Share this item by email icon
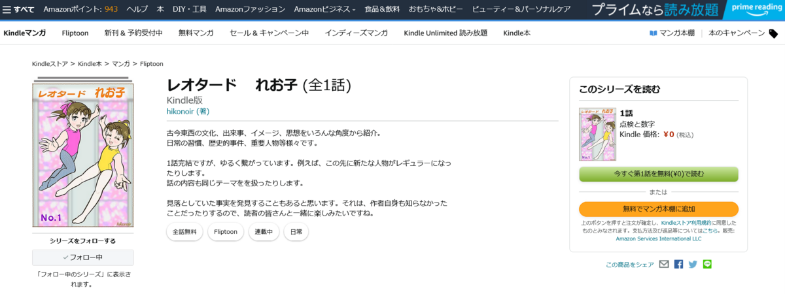Image resolution: width=785 pixels, height=294 pixels. click(x=664, y=265)
